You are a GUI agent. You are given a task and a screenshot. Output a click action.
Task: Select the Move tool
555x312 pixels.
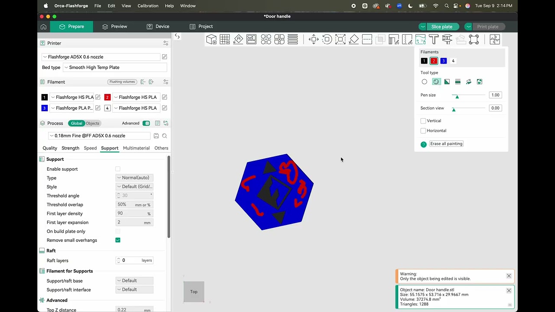pyautogui.click(x=313, y=39)
